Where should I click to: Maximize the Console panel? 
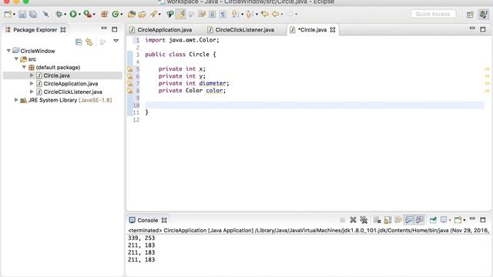pos(483,220)
